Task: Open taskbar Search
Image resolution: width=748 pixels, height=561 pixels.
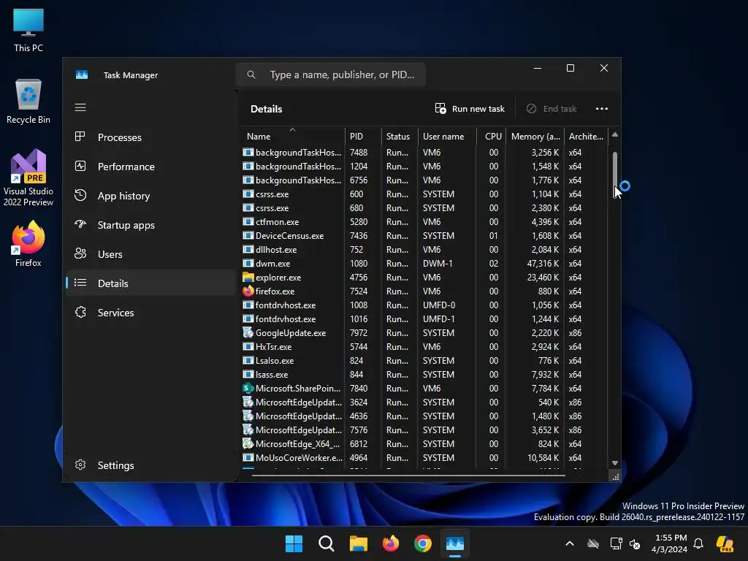Action: (327, 543)
